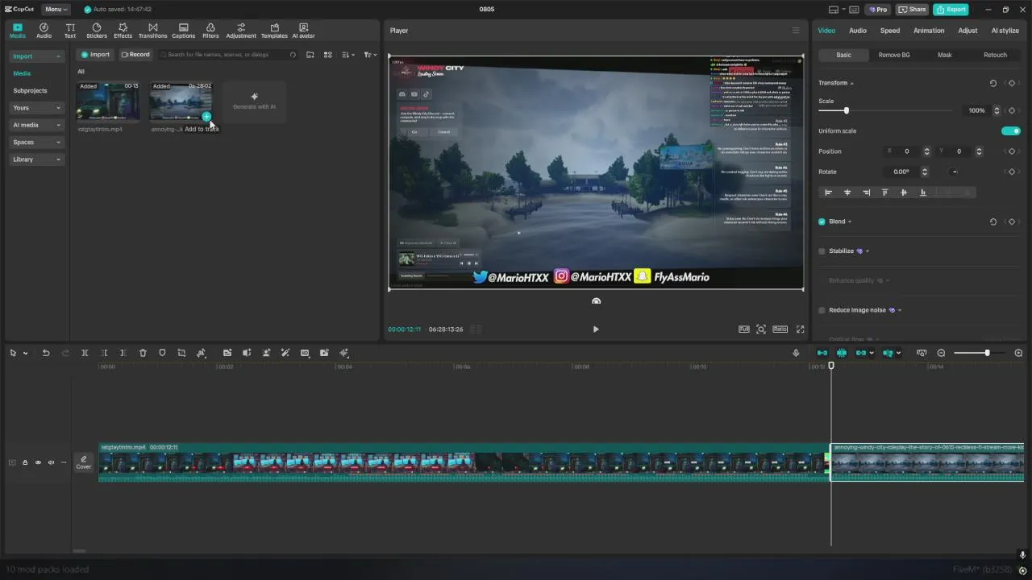Toggle main track visibility eye icon
This screenshot has width=1032, height=580.
pyautogui.click(x=38, y=462)
